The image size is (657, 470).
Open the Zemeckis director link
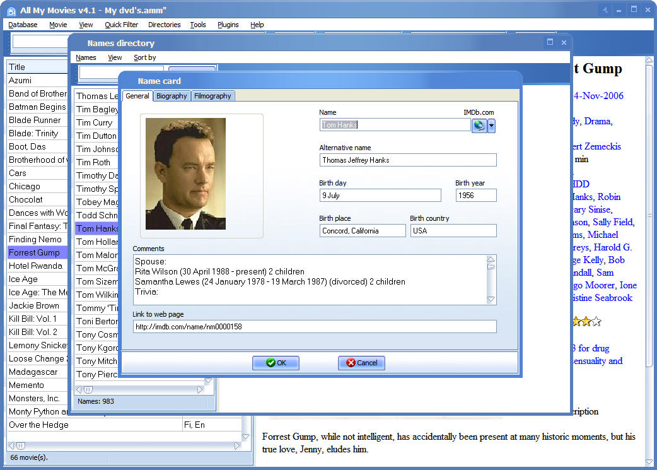(603, 146)
